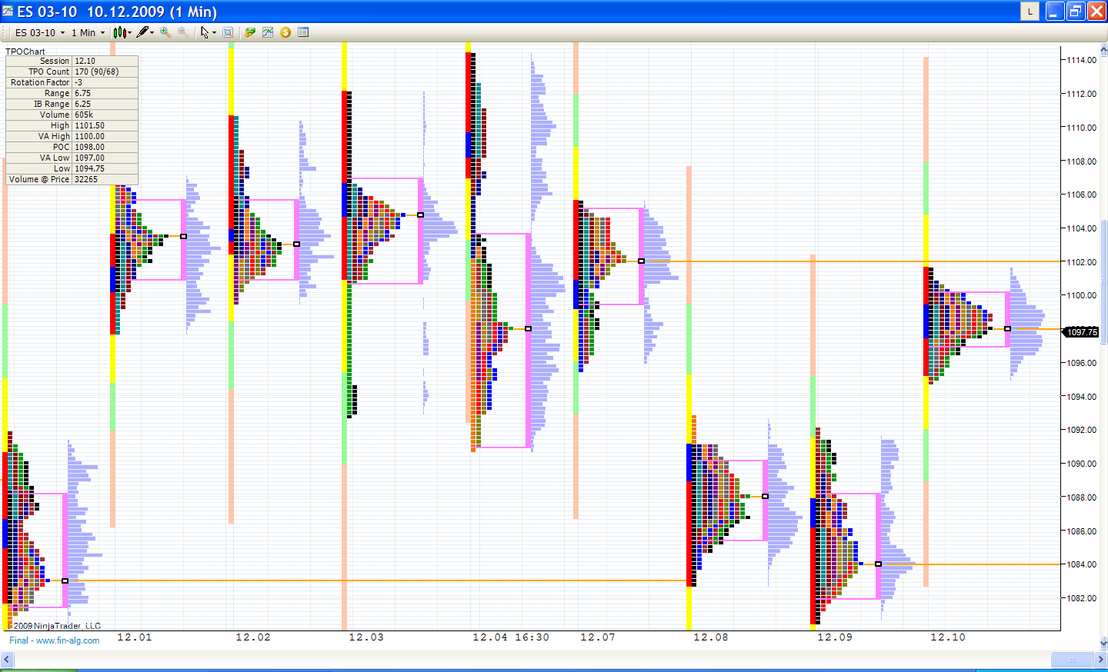Click the zoom in magnifier
Viewport: 1108px width, 672px height.
pyautogui.click(x=165, y=32)
